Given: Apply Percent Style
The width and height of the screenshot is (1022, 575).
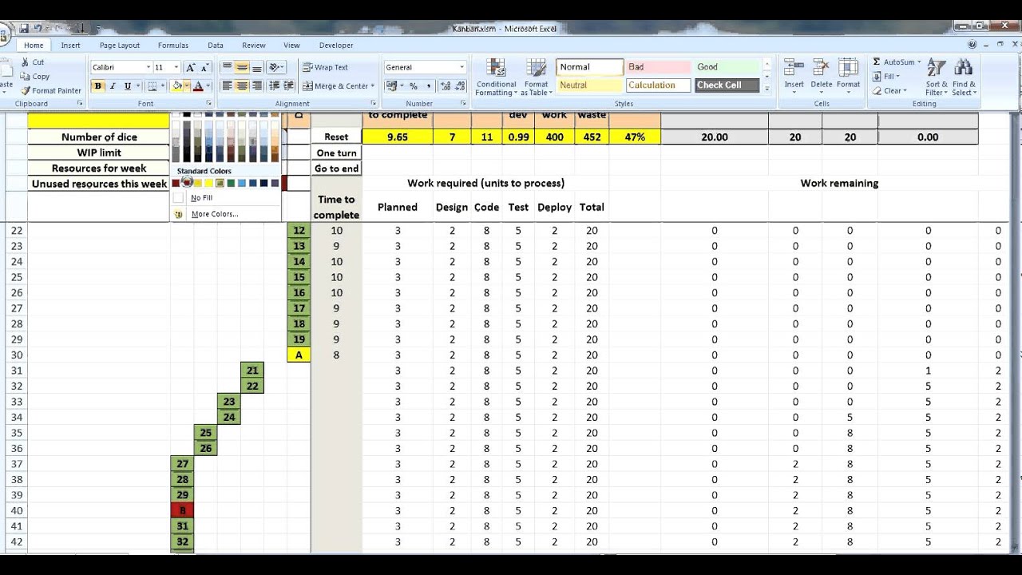Looking at the screenshot, I should [x=414, y=86].
